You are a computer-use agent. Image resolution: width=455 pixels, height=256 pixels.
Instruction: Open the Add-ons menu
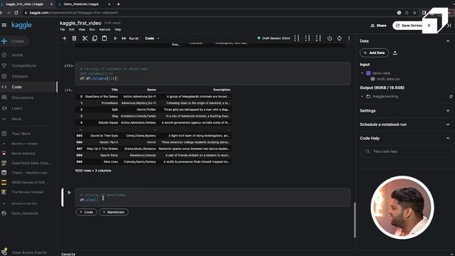pos(105,30)
